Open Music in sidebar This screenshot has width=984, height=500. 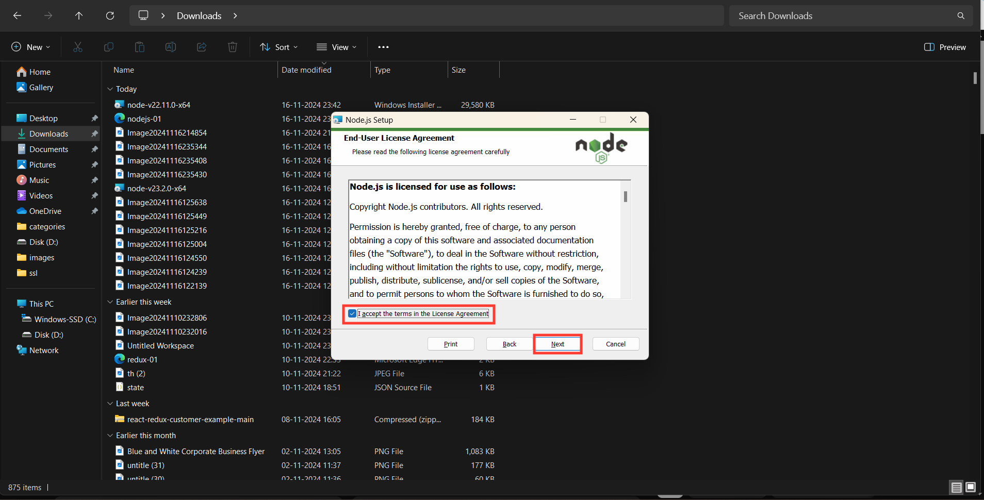pos(39,180)
